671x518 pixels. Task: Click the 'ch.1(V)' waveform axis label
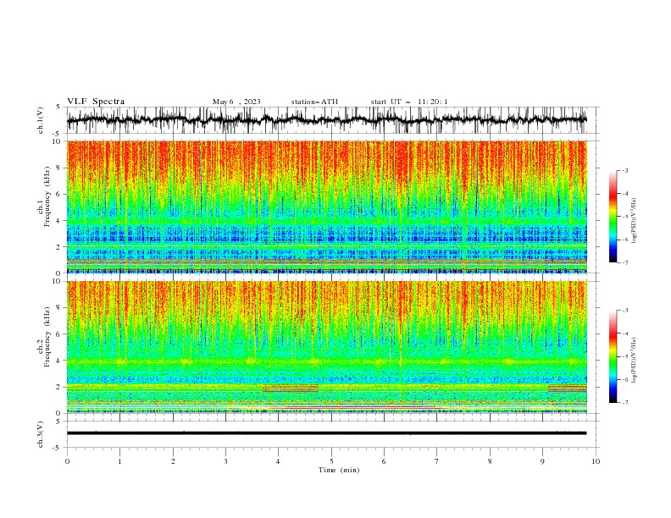click(x=41, y=120)
